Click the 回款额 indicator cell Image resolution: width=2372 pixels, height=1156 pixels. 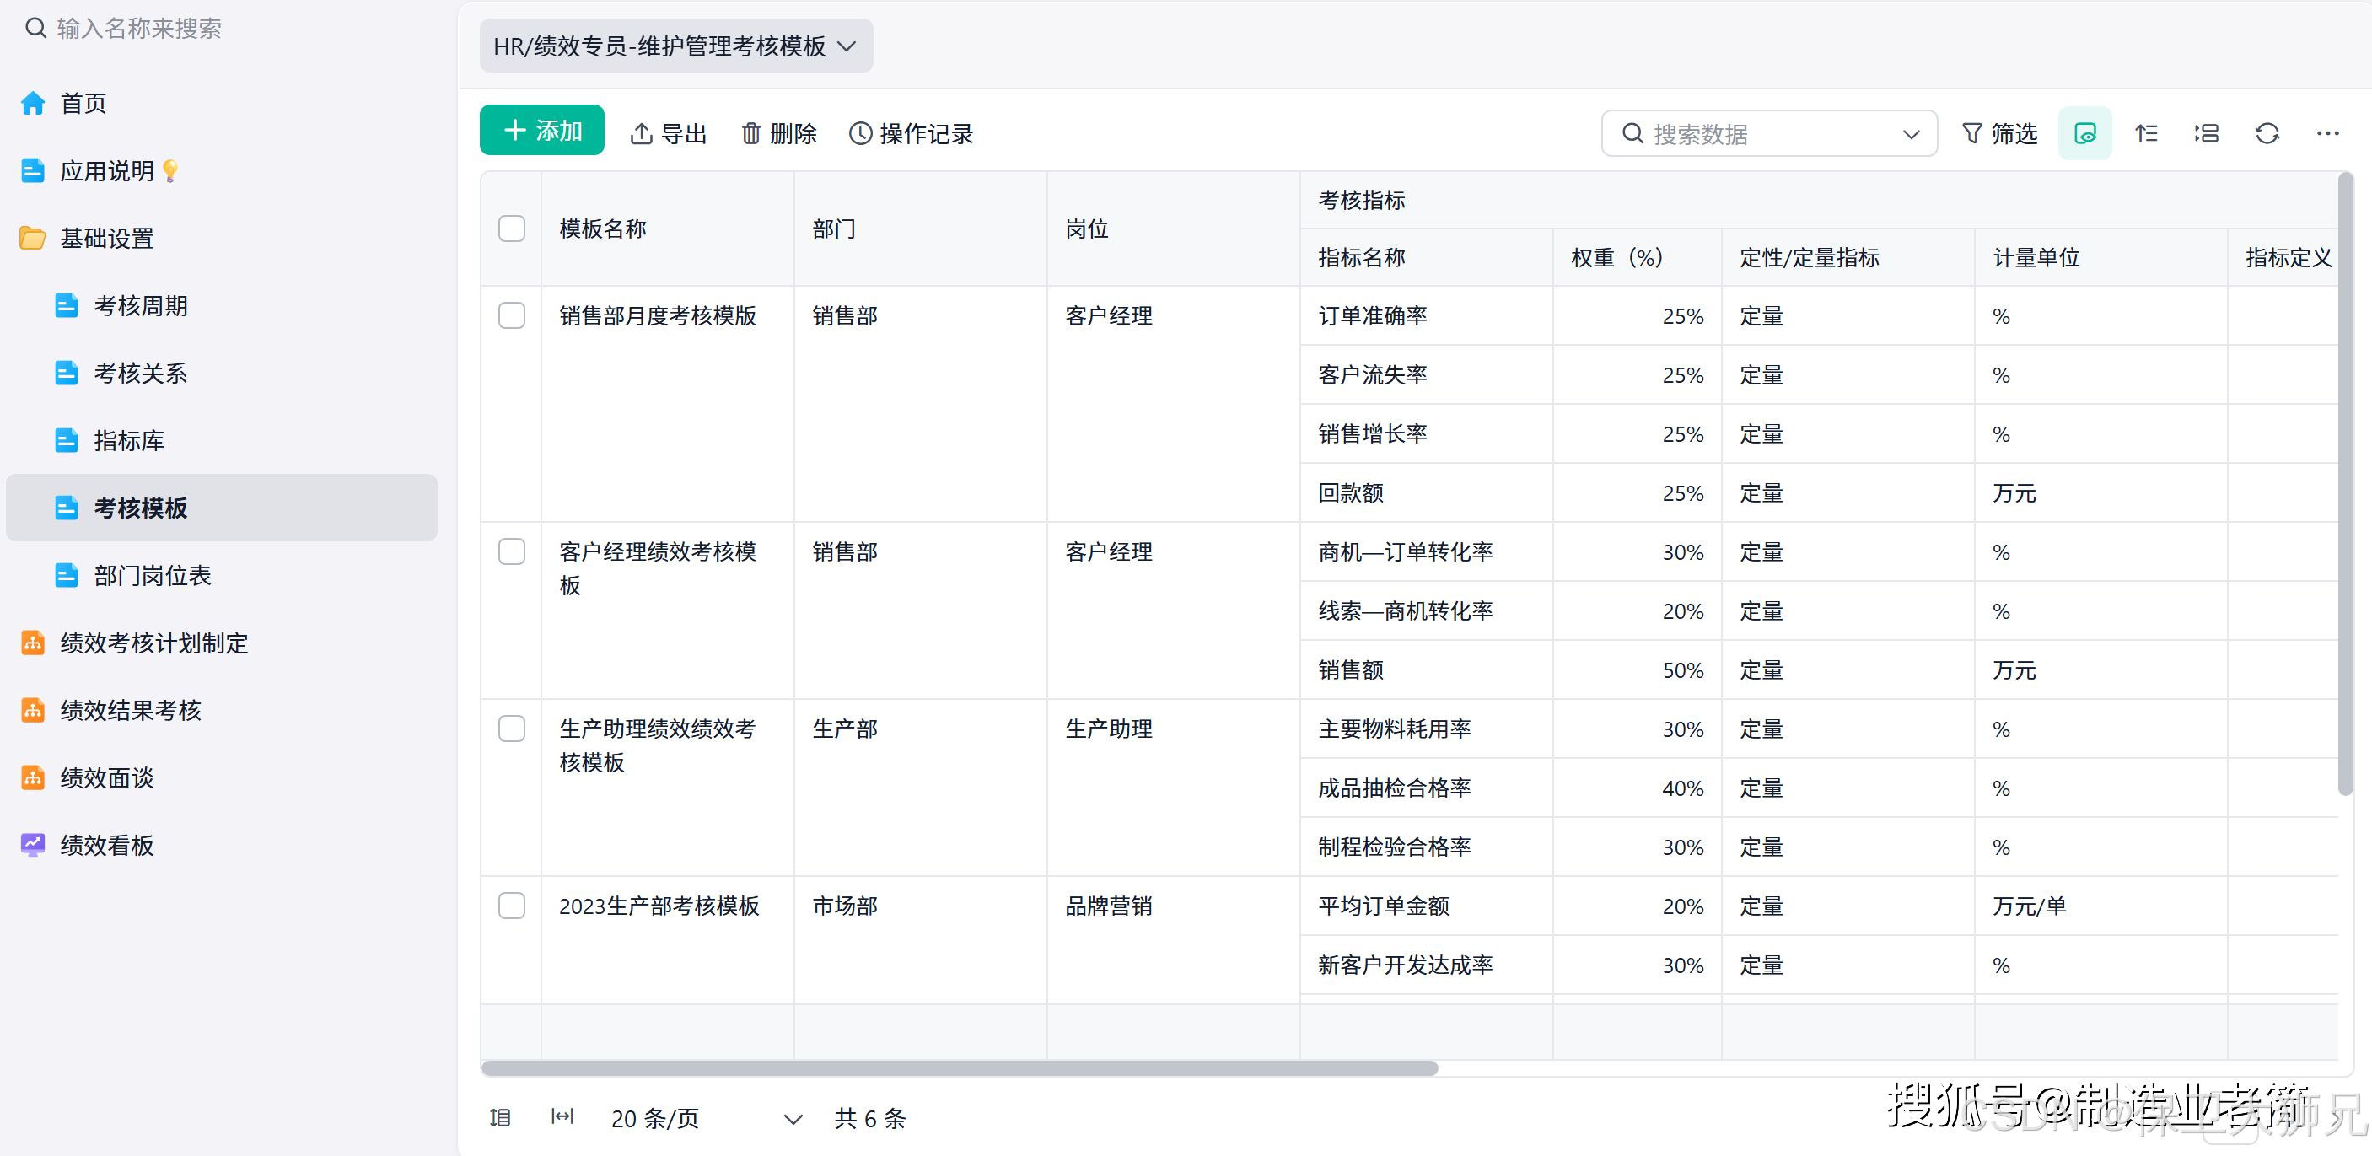pos(1427,492)
